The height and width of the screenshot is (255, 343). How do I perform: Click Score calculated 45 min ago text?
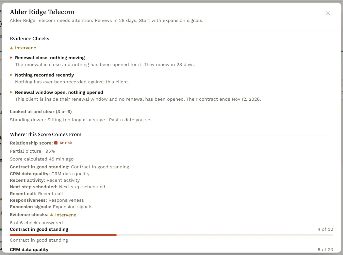(41, 159)
